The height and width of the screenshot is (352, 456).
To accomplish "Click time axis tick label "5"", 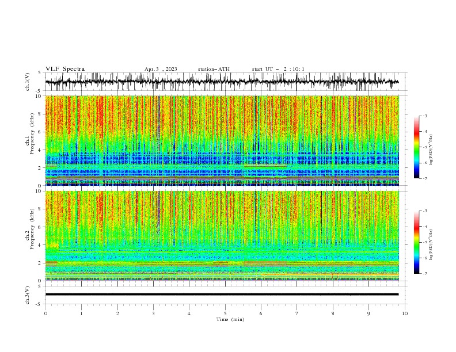I will [x=225, y=313].
